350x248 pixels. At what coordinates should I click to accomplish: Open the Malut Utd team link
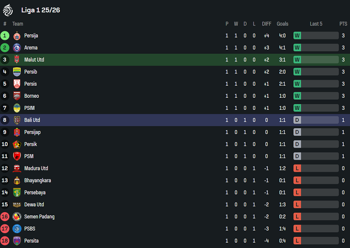(34, 60)
